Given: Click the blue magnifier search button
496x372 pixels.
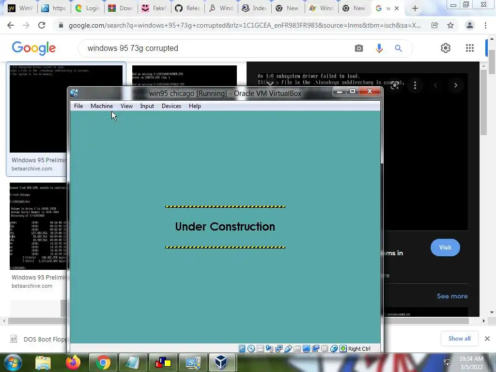Looking at the screenshot, I should [398, 48].
